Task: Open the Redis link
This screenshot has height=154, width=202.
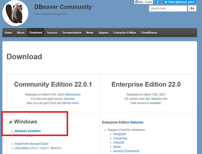Action: tap(117, 147)
